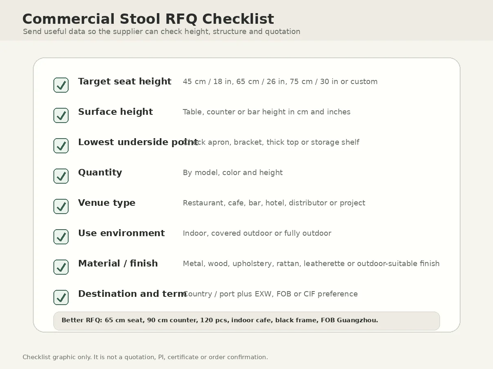The image size is (493, 369).
Task: Uncheck the Use environment checkbox
Action: point(61,237)
